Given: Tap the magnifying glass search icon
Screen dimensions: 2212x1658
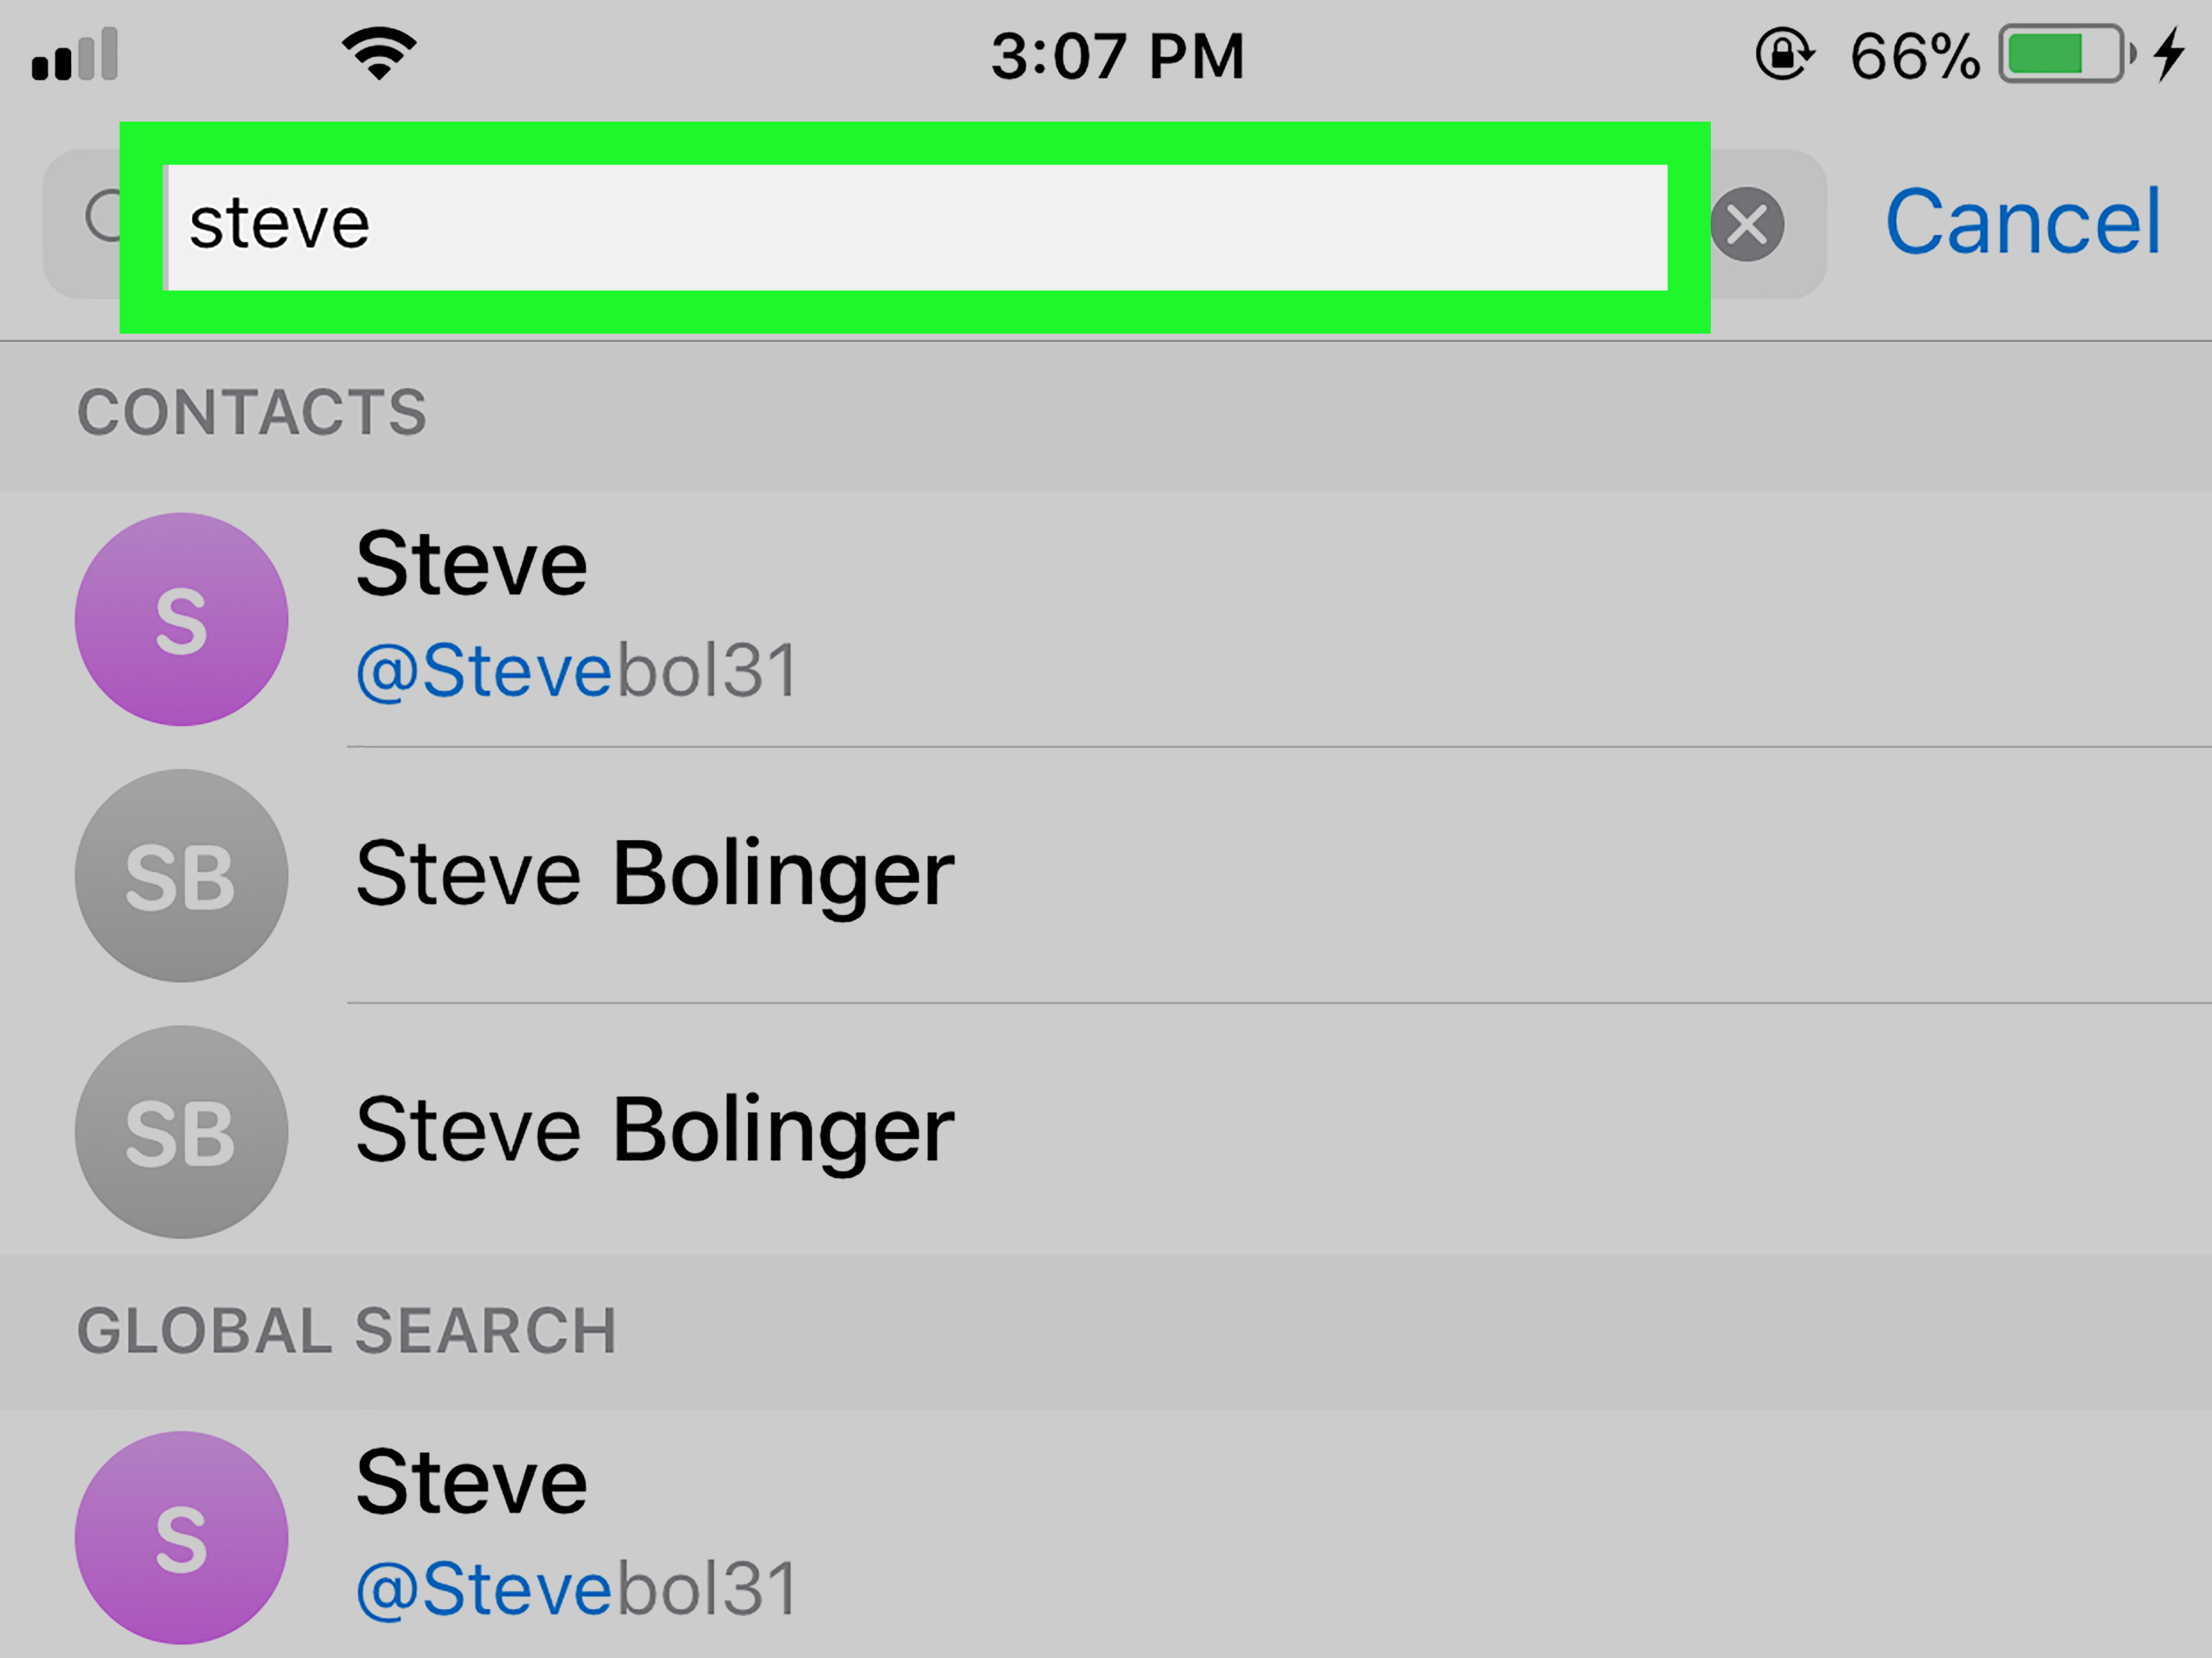Looking at the screenshot, I should click(103, 217).
